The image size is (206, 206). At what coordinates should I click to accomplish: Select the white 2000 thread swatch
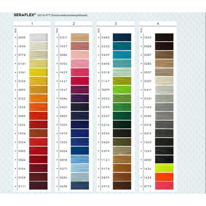pyautogui.click(x=38, y=37)
